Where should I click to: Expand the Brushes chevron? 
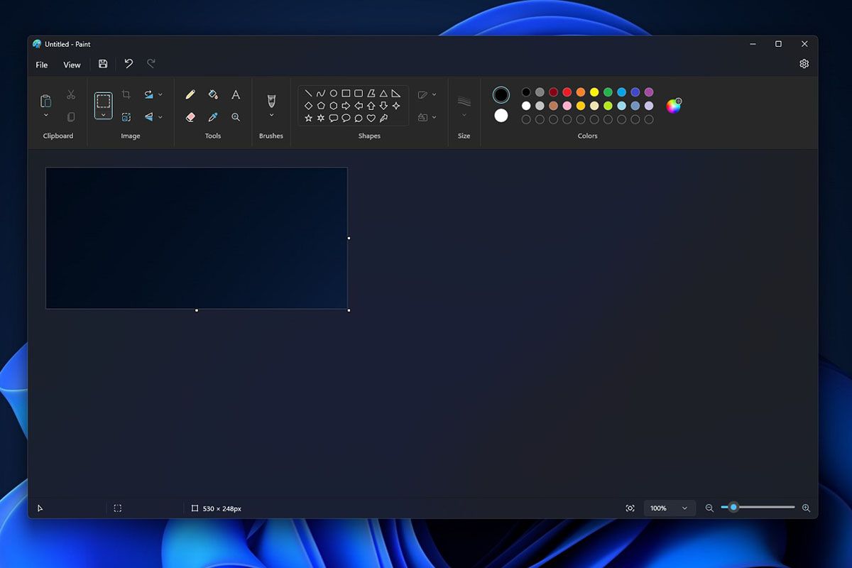point(271,115)
